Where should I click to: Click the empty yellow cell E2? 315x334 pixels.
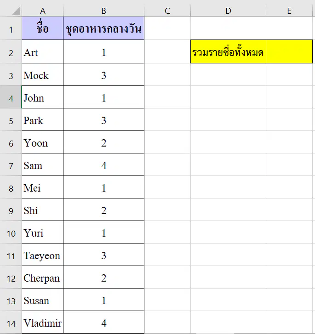point(289,51)
